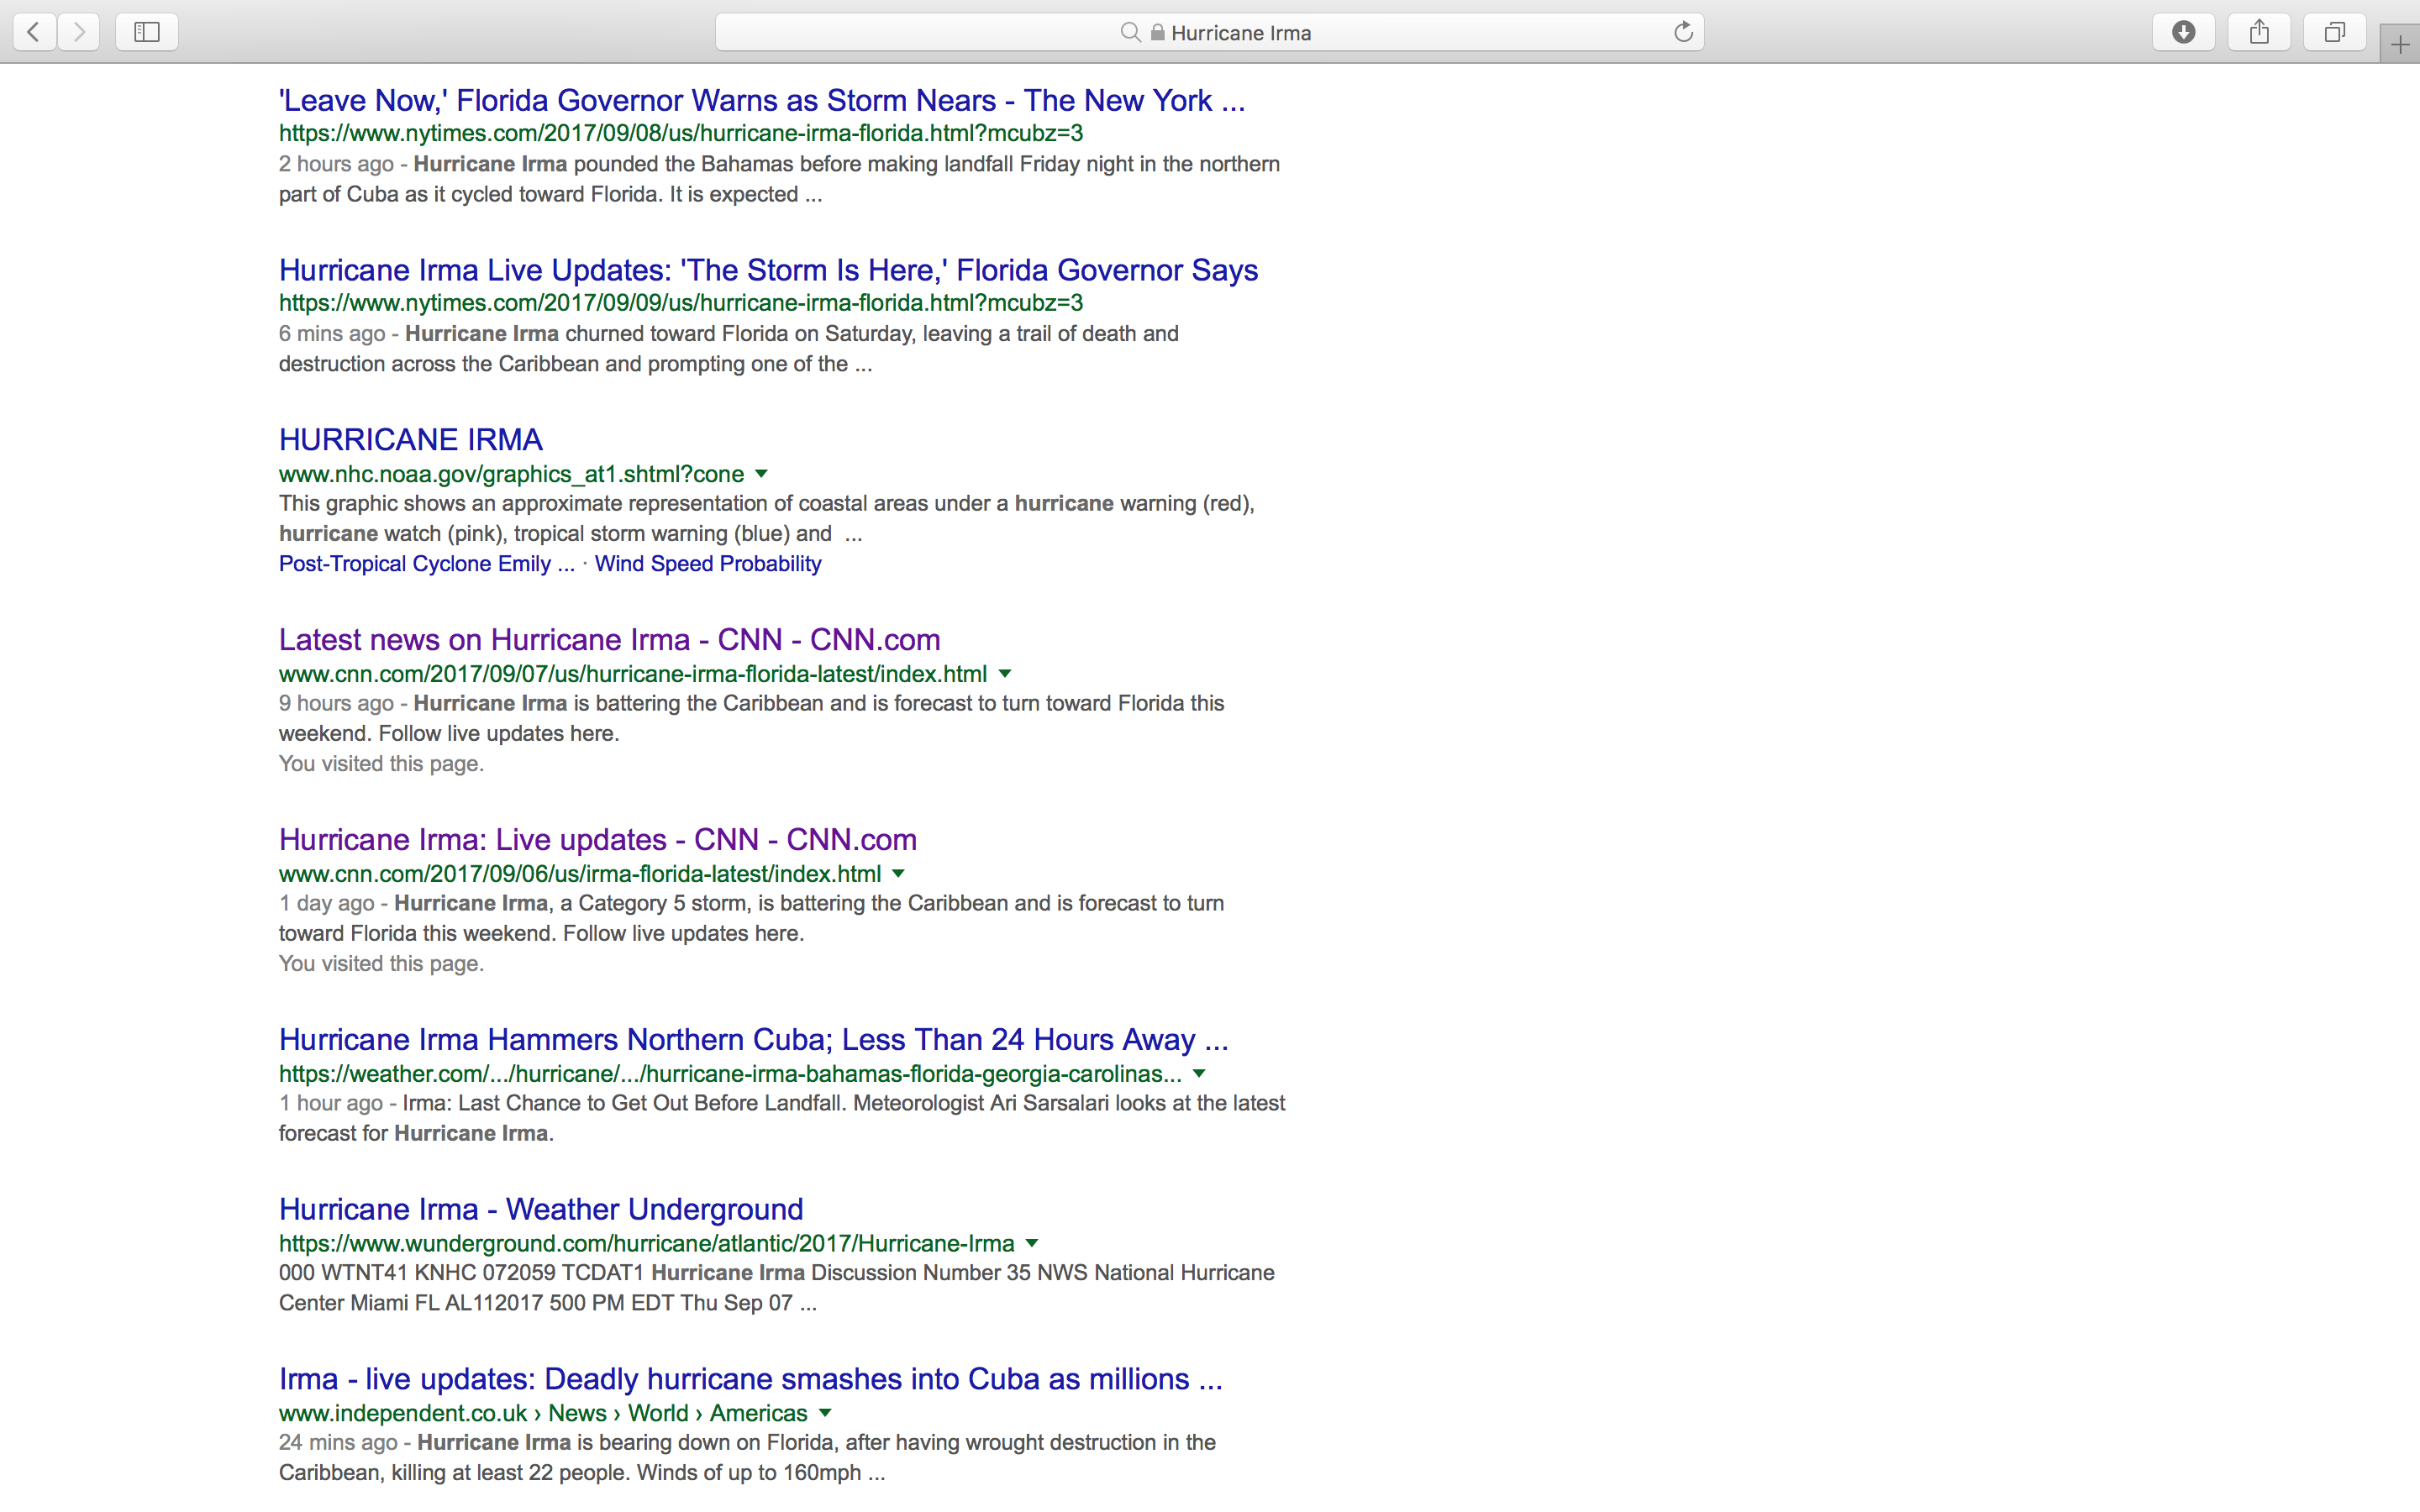Open Hurricane Irma - Weather Underground result
The image size is (2420, 1512).
pyautogui.click(x=541, y=1209)
